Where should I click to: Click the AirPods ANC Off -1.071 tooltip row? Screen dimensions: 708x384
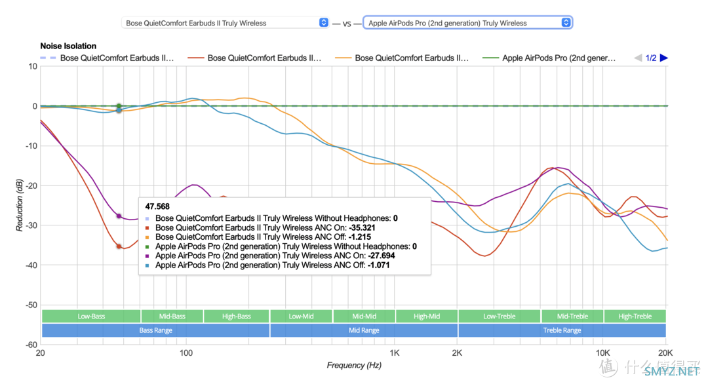267,265
